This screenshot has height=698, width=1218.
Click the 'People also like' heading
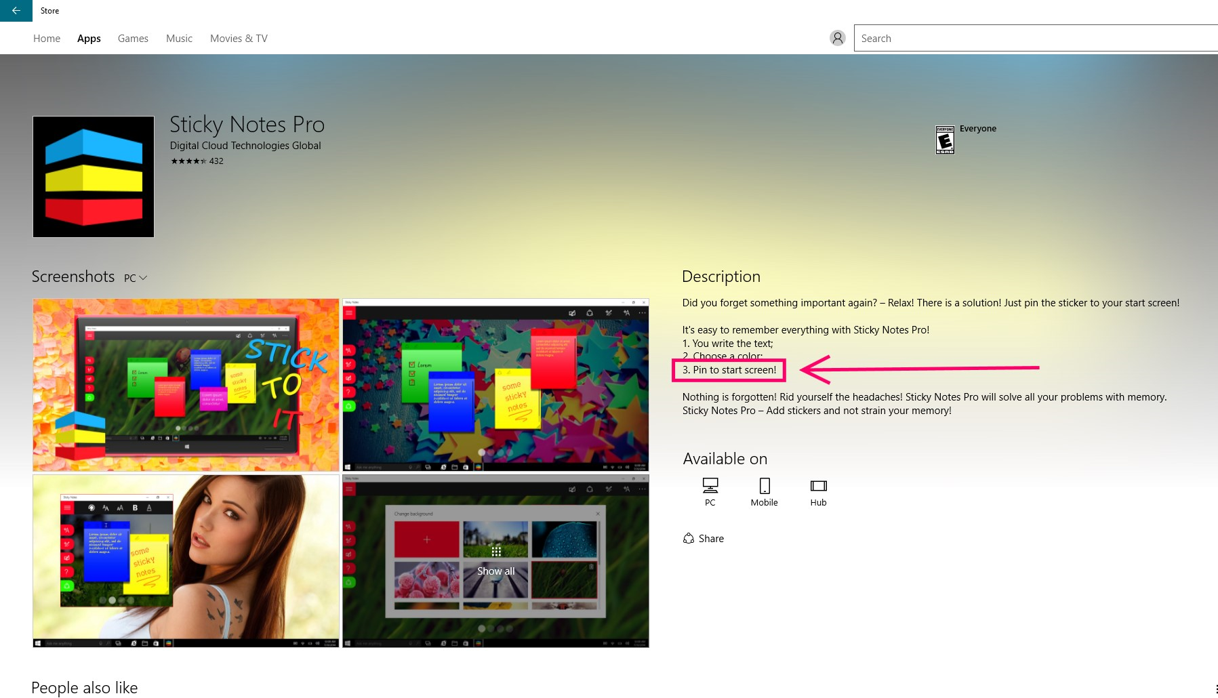click(x=85, y=688)
